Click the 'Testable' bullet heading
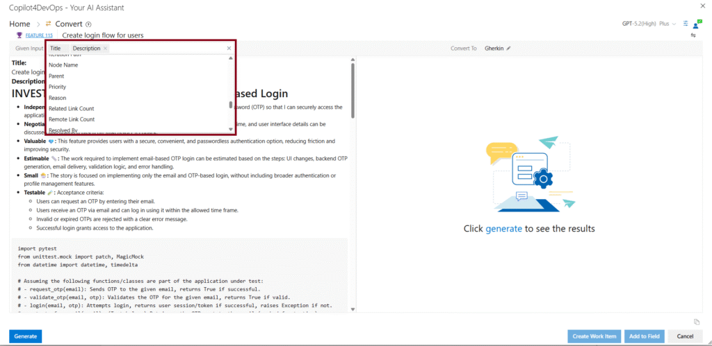The image size is (712, 346). pos(35,193)
